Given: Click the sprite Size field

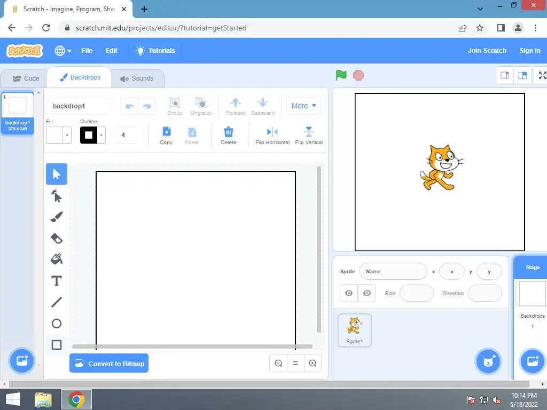Looking at the screenshot, I should pos(417,293).
